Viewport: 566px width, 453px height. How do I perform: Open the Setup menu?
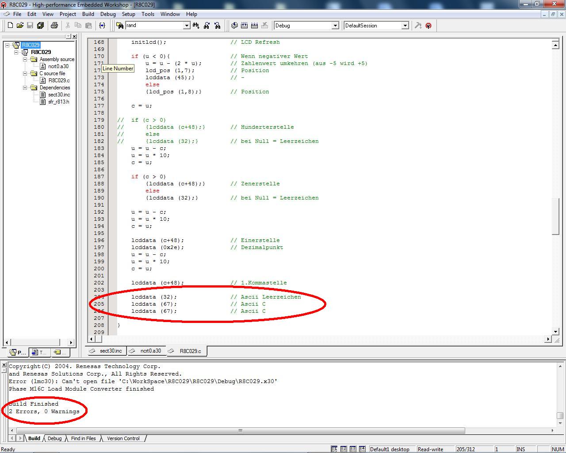(128, 14)
